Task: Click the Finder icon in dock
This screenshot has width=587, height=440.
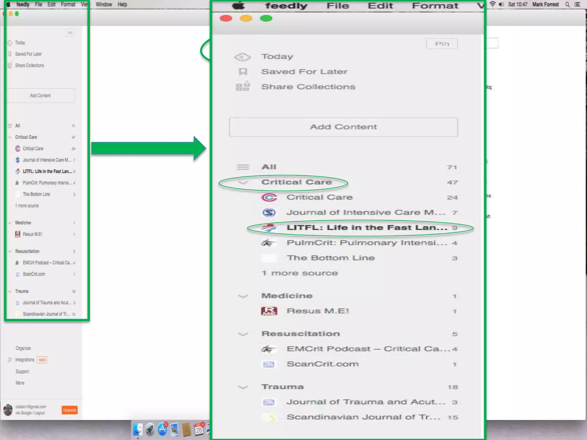Action: pyautogui.click(x=138, y=430)
